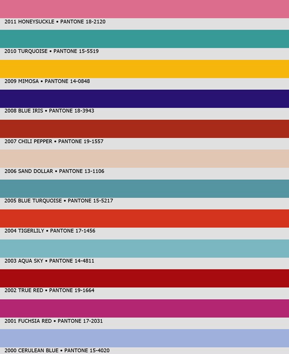
Task: Pick the pale Cerulean Blue swatch
Action: (144, 338)
